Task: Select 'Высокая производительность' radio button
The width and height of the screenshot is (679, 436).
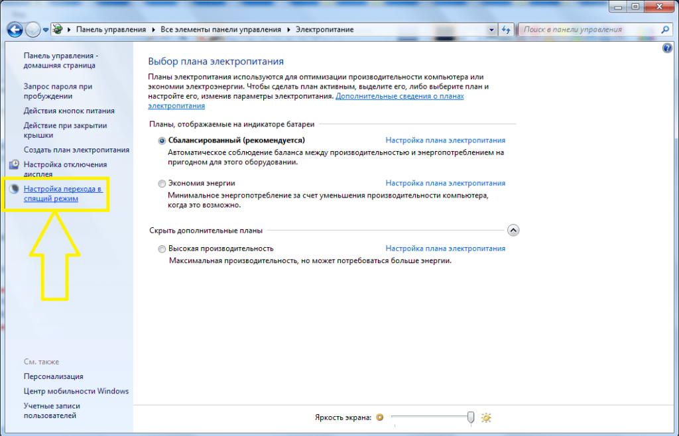Action: point(162,248)
